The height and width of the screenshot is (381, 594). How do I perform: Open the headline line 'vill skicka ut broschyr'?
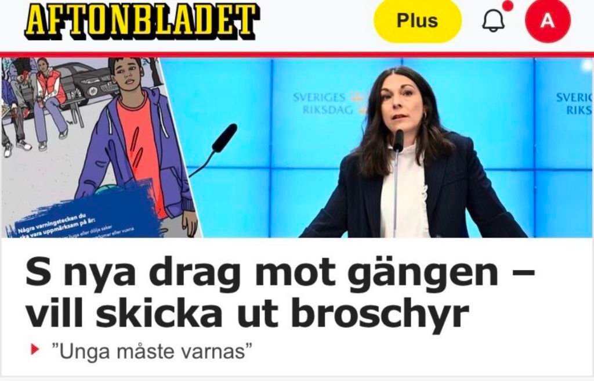[247, 313]
